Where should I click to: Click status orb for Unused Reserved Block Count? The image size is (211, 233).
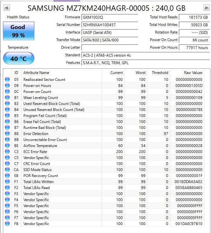pos(7,109)
